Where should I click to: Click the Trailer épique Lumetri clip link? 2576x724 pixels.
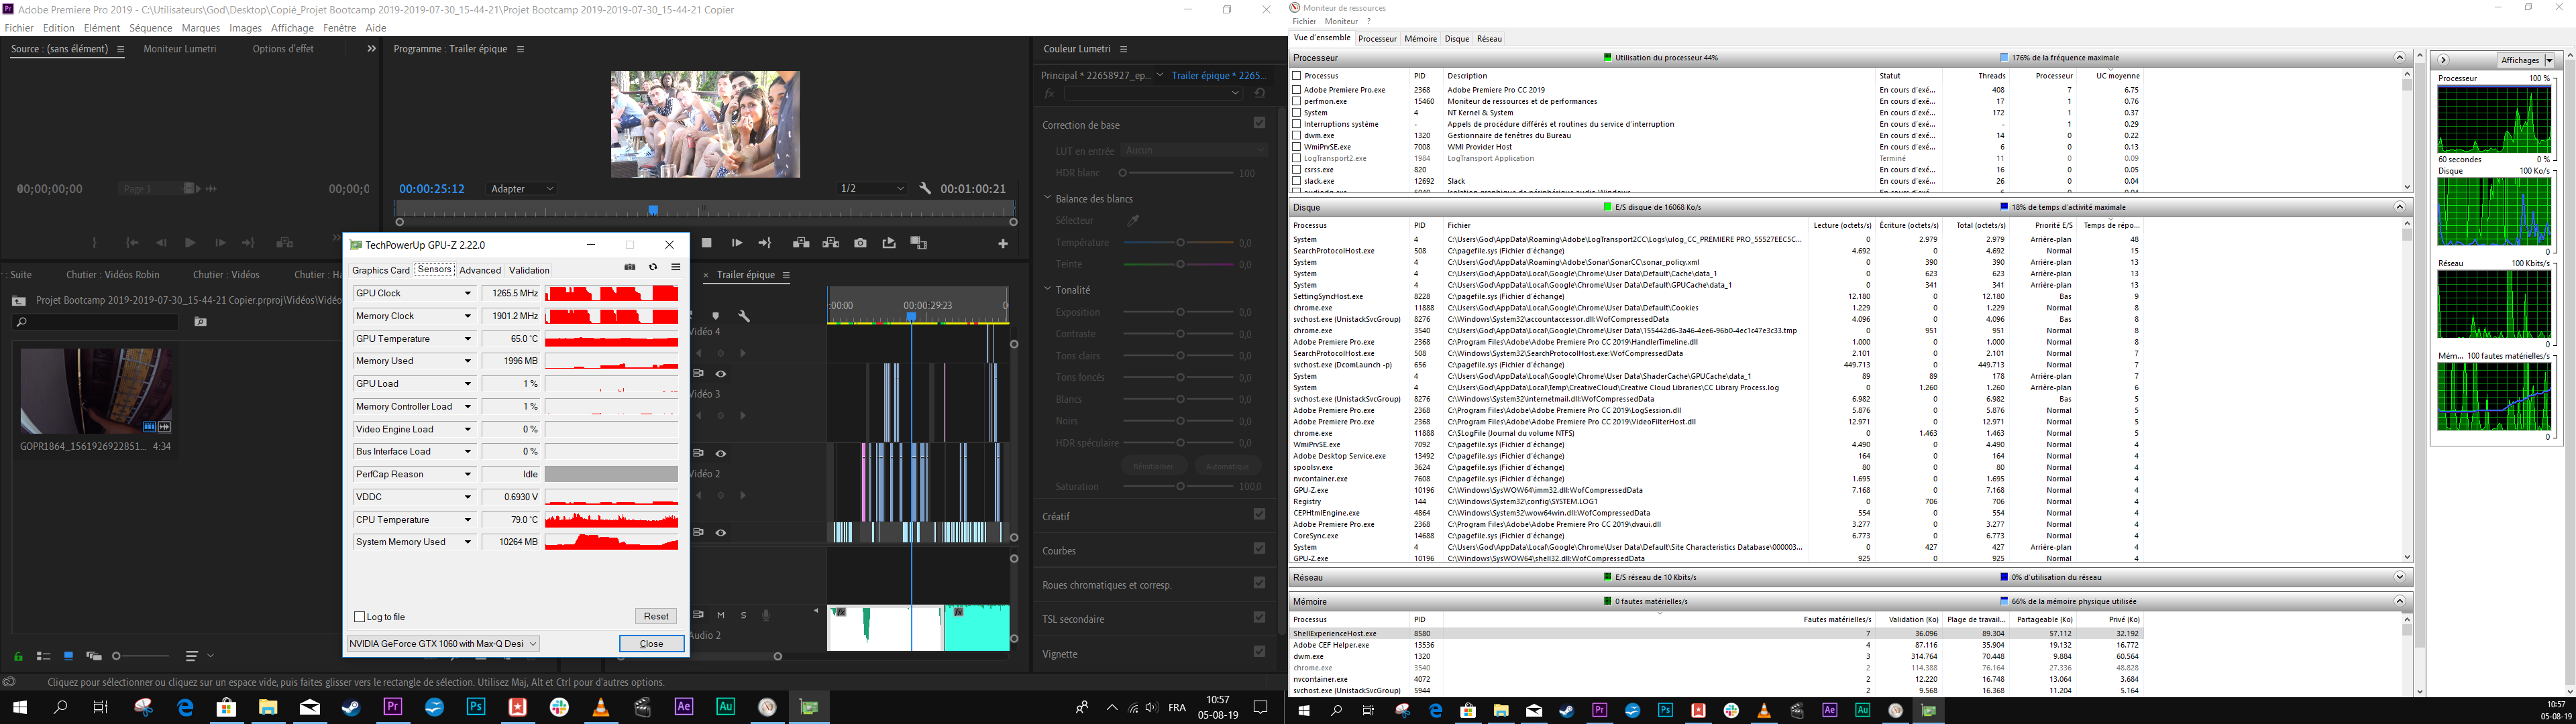coord(1219,75)
